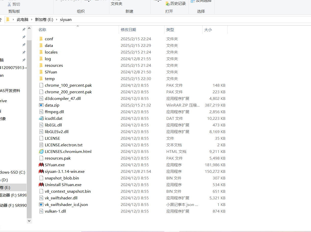Image resolution: width=311 pixels, height=232 pixels.
Task: Select the resources.pak file name
Action: click(x=58, y=158)
